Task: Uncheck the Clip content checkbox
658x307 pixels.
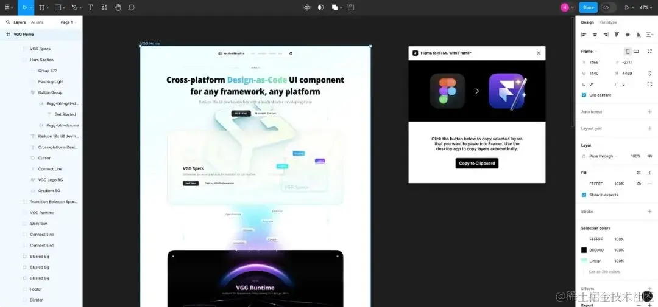Action: pyautogui.click(x=584, y=95)
